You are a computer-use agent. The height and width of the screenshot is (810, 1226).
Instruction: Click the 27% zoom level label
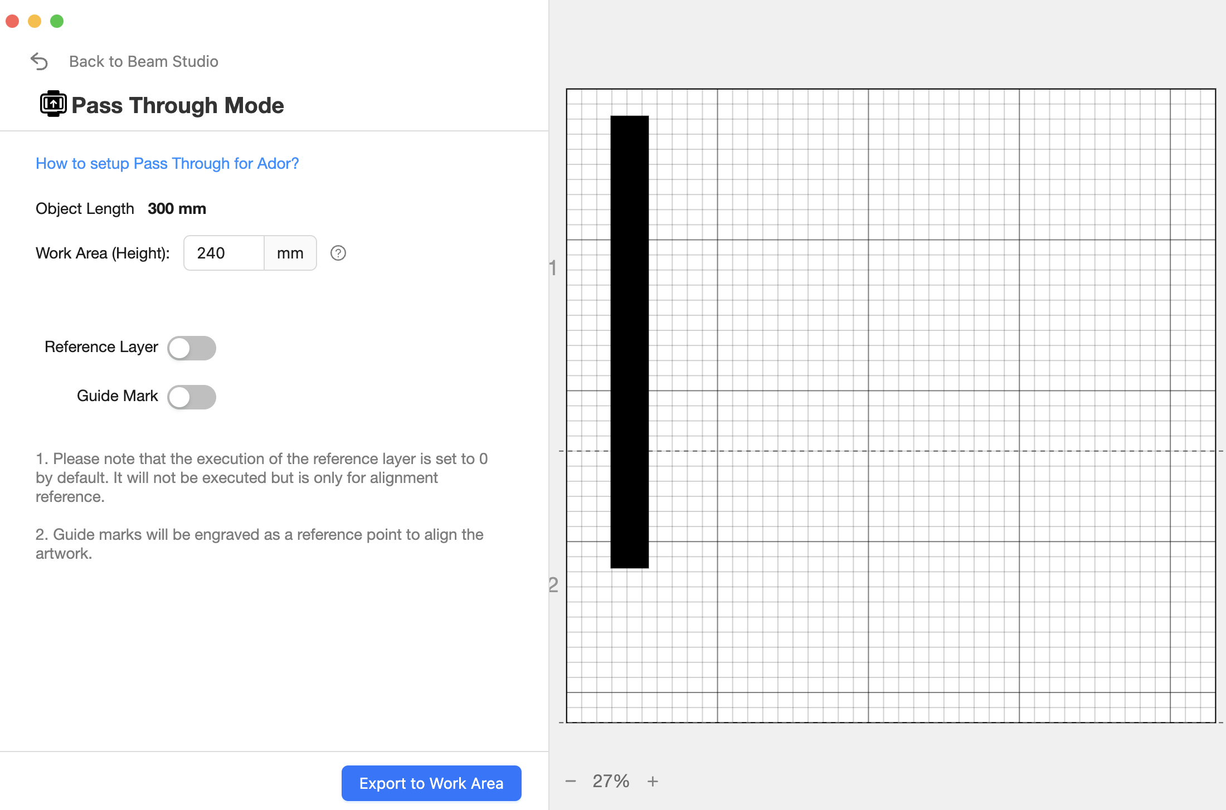(611, 781)
